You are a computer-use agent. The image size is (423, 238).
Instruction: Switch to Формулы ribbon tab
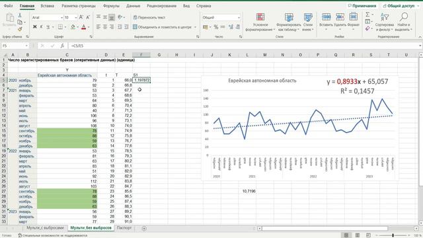(x=111, y=6)
